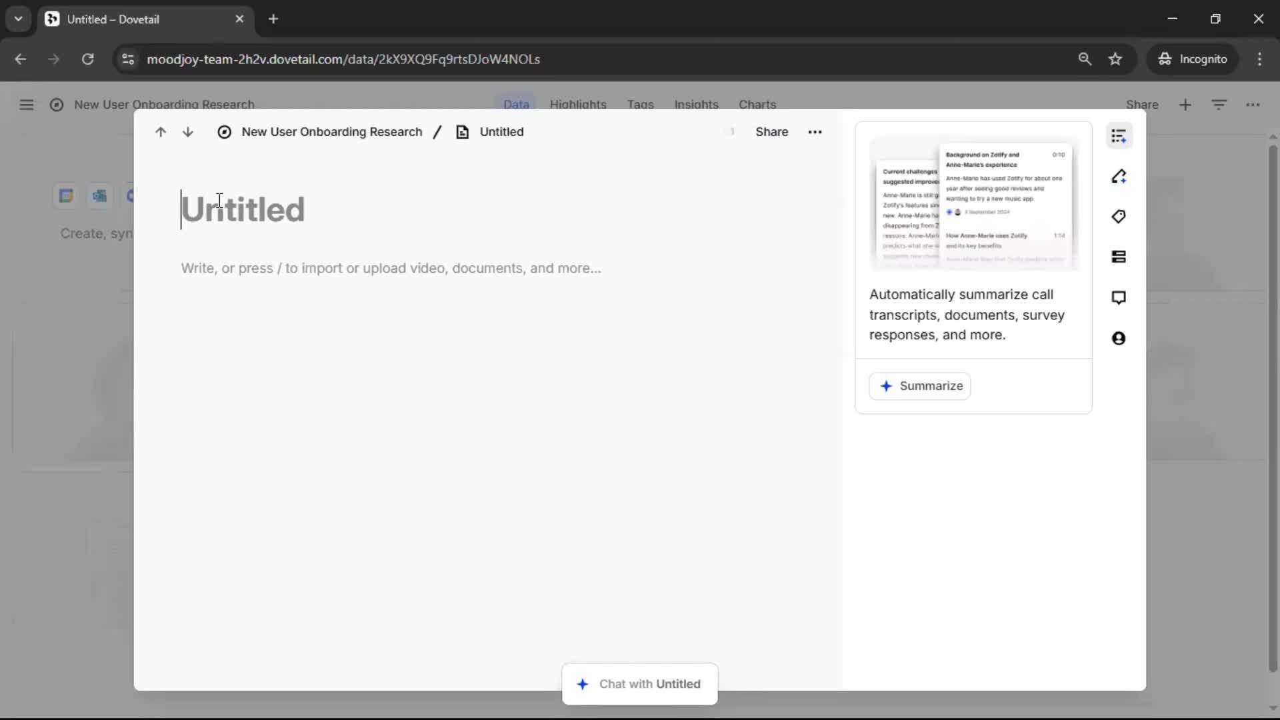
Task: Click the summary preview thumbnail image
Action: 973,203
